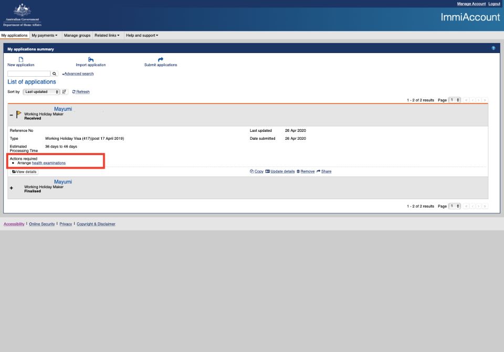Open the Accessibility footer link
This screenshot has width=504, height=352.
(x=14, y=224)
